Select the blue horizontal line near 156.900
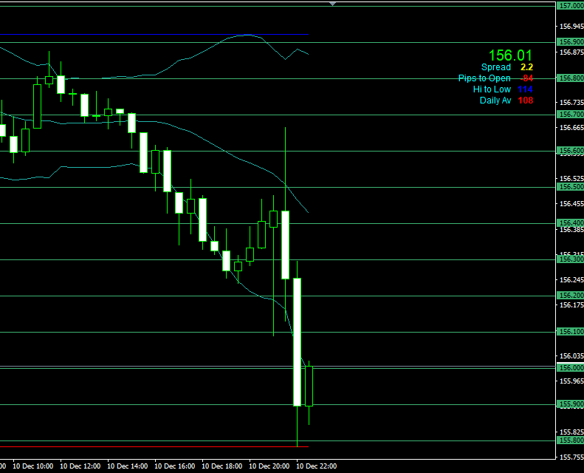Screen dimensions: 584x473 click(148, 35)
